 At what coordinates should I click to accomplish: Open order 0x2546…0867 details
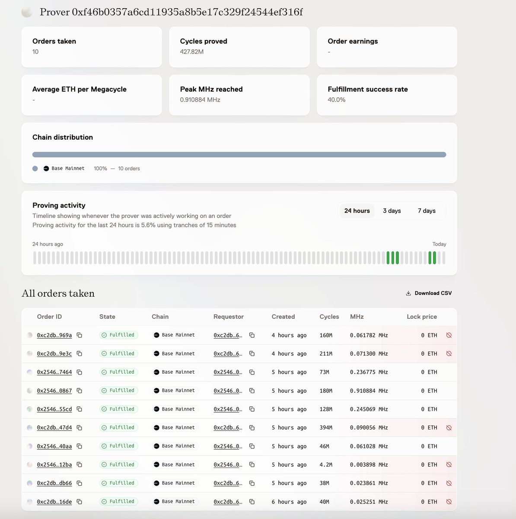54,391
